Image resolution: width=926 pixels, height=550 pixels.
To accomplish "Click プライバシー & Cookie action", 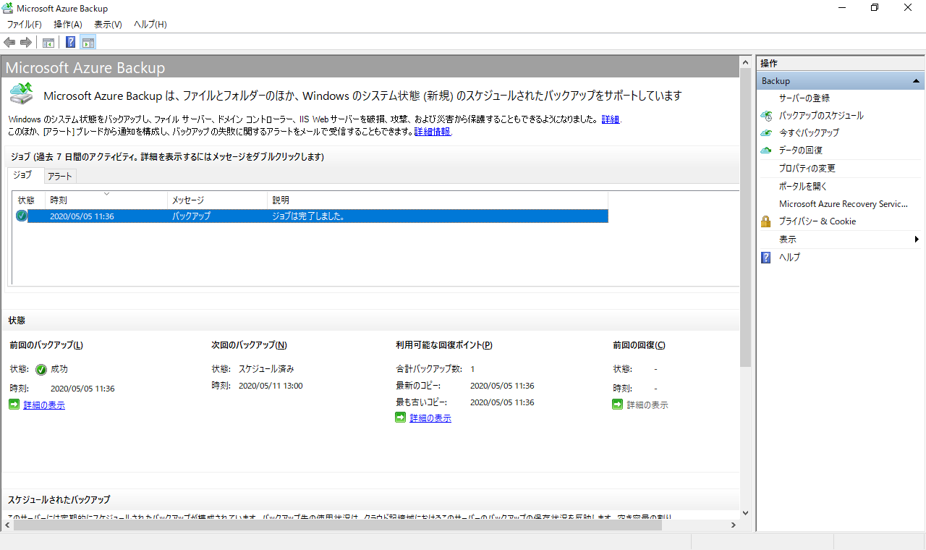I will coord(817,221).
